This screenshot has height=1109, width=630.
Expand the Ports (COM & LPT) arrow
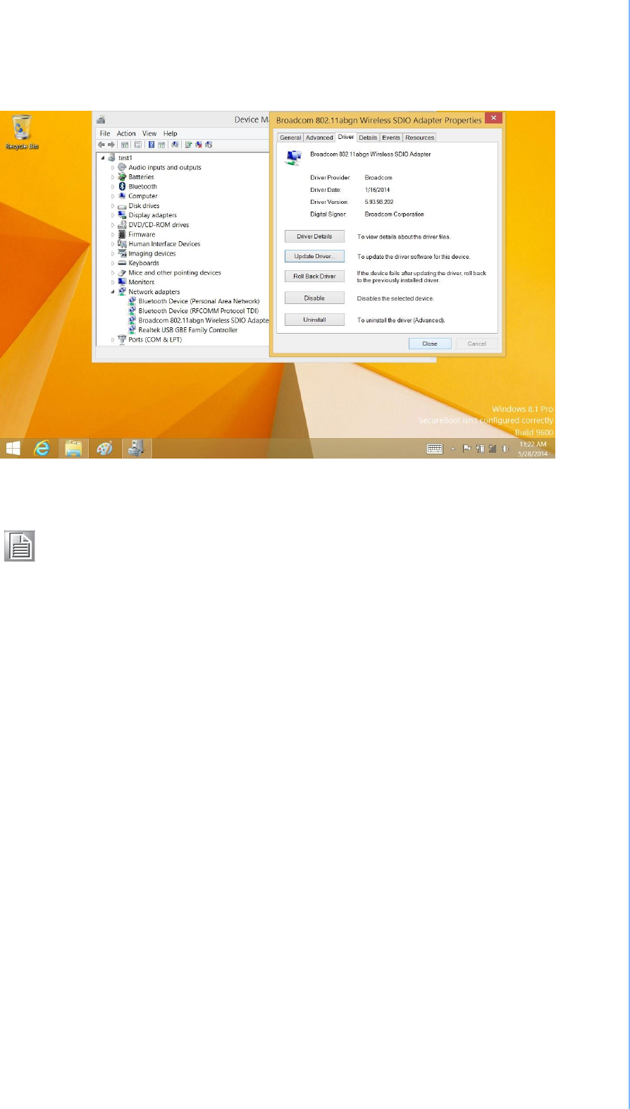[113, 340]
